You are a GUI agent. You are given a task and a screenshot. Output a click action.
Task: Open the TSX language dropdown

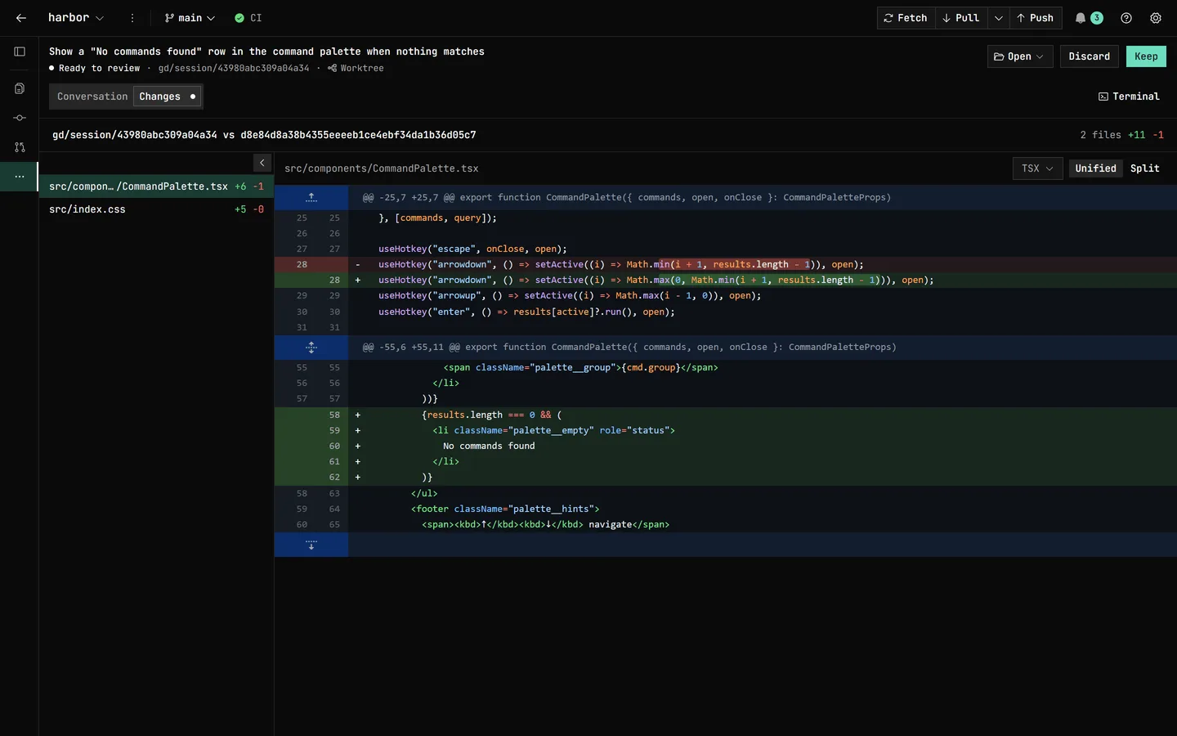click(1037, 168)
